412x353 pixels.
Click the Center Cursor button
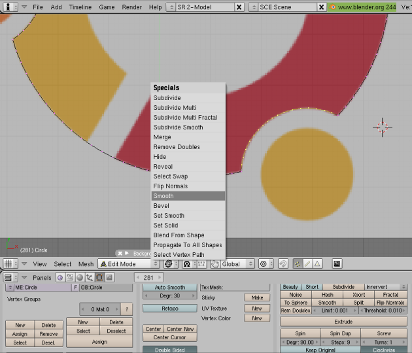tap(170, 337)
